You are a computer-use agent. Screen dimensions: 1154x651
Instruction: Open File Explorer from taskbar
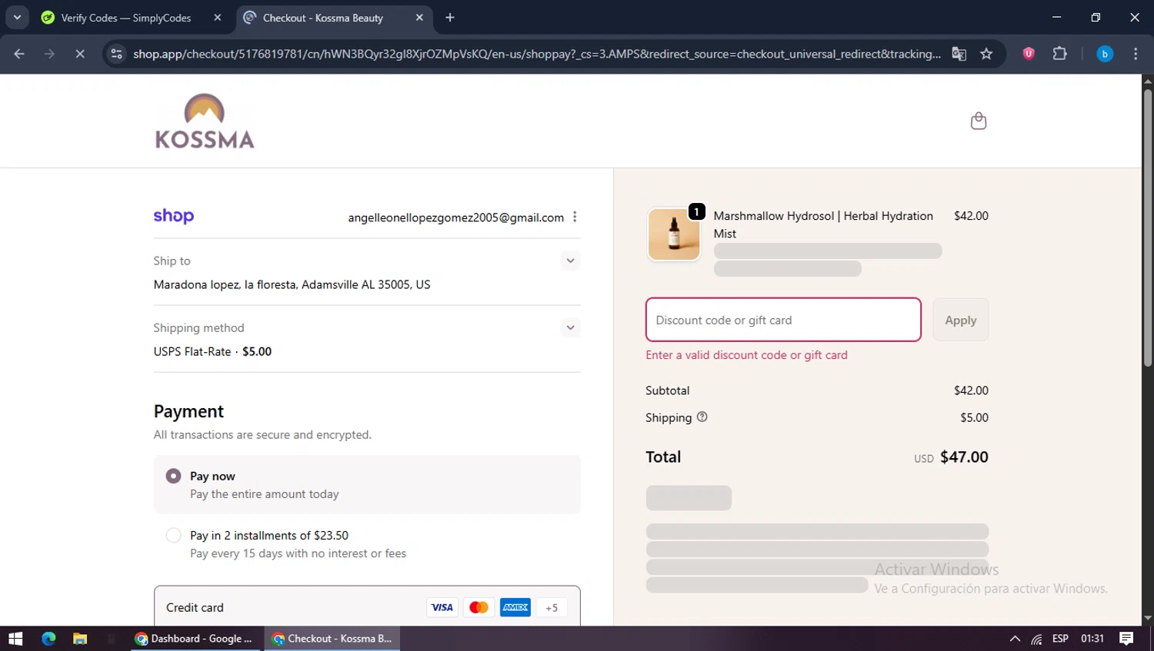pos(80,639)
